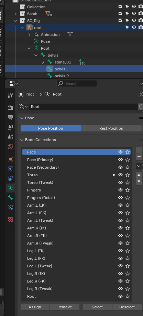Toggle solo star for Face collection
143x316 pixels.
coord(127,152)
